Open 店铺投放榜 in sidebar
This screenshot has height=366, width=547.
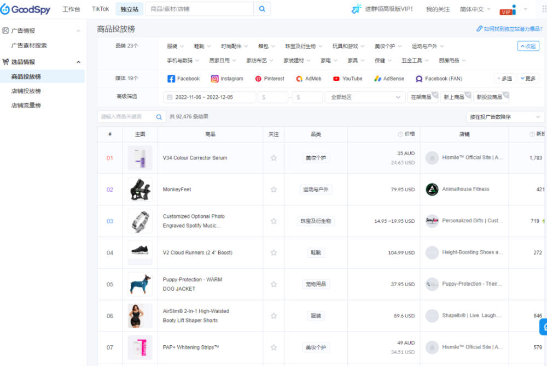click(26, 91)
